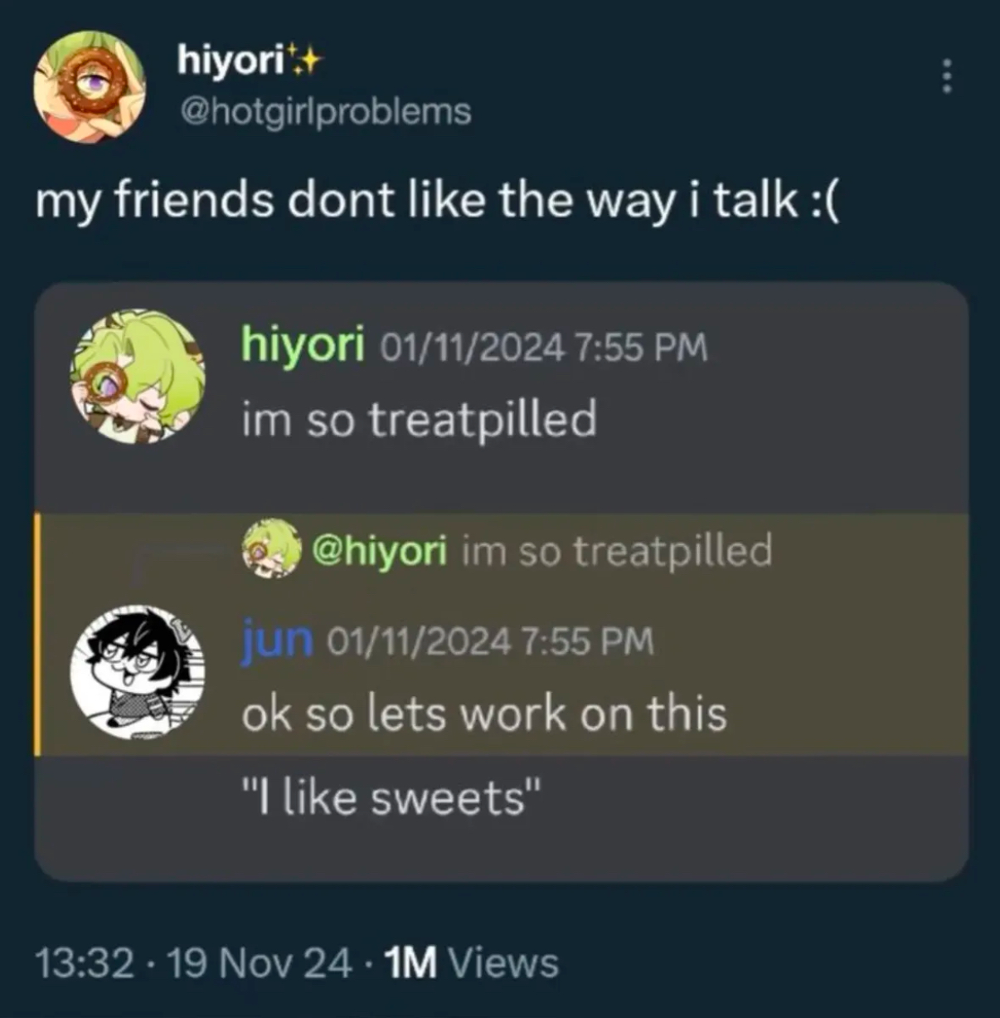
Task: Click the small reply-preview avatar icon
Action: pos(271,548)
